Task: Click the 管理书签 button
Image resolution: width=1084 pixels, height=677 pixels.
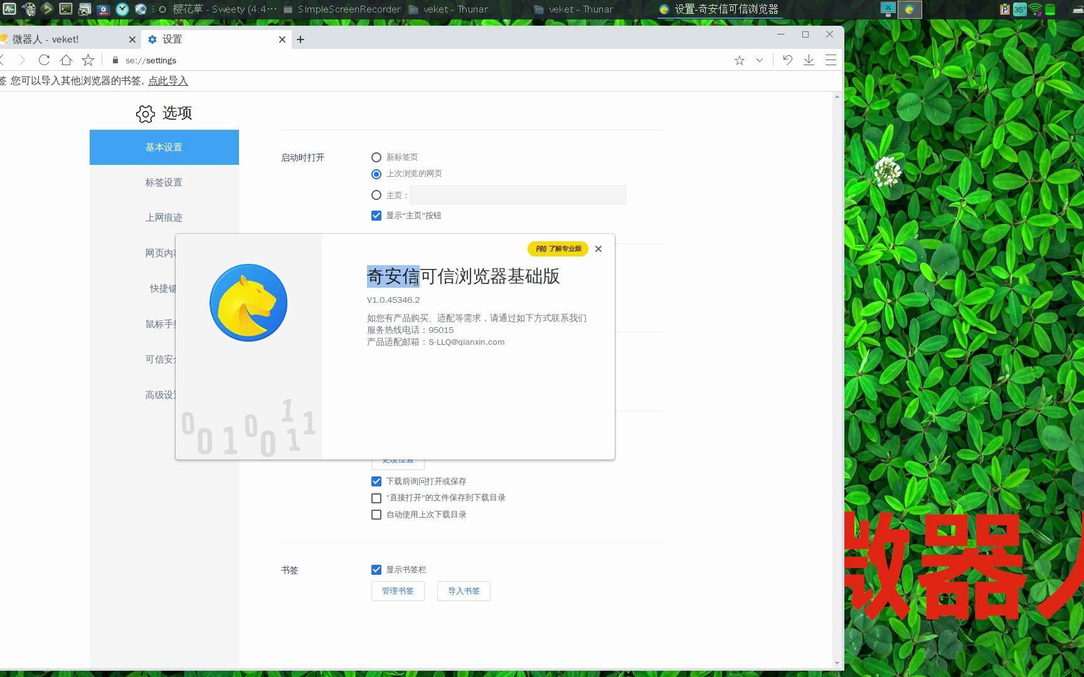Action: click(x=398, y=591)
